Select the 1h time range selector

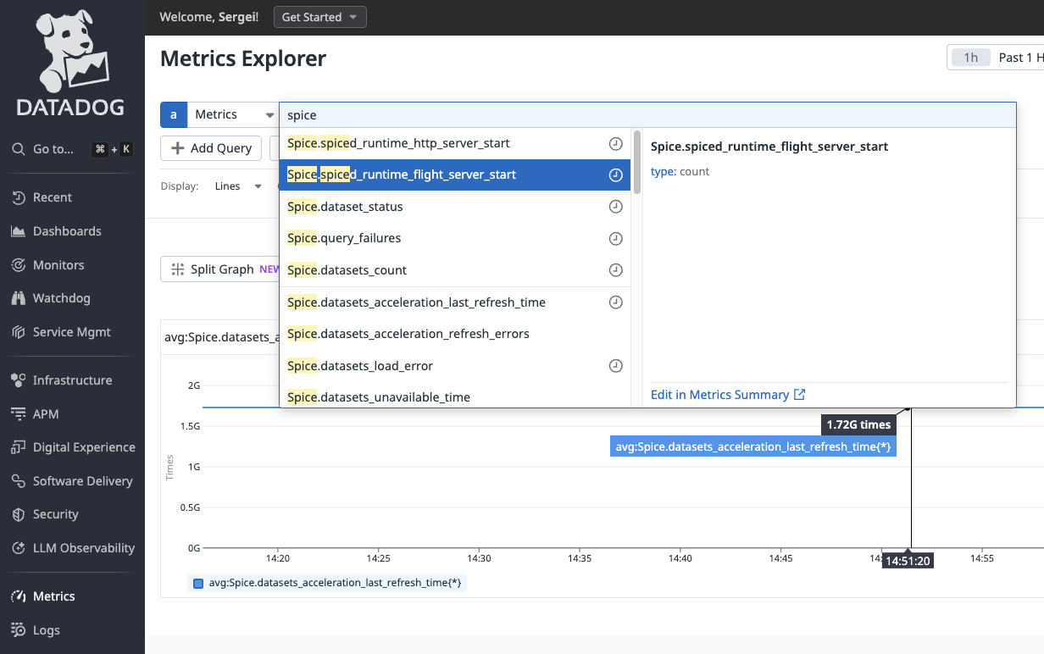click(x=970, y=58)
